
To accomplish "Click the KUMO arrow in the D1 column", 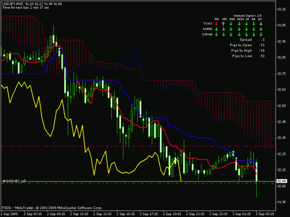I will [261, 29].
